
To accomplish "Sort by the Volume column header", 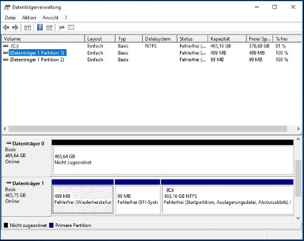I will tap(43, 39).
